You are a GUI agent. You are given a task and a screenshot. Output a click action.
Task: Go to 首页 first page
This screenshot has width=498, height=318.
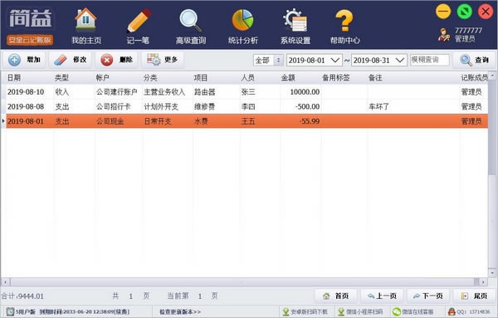click(336, 296)
